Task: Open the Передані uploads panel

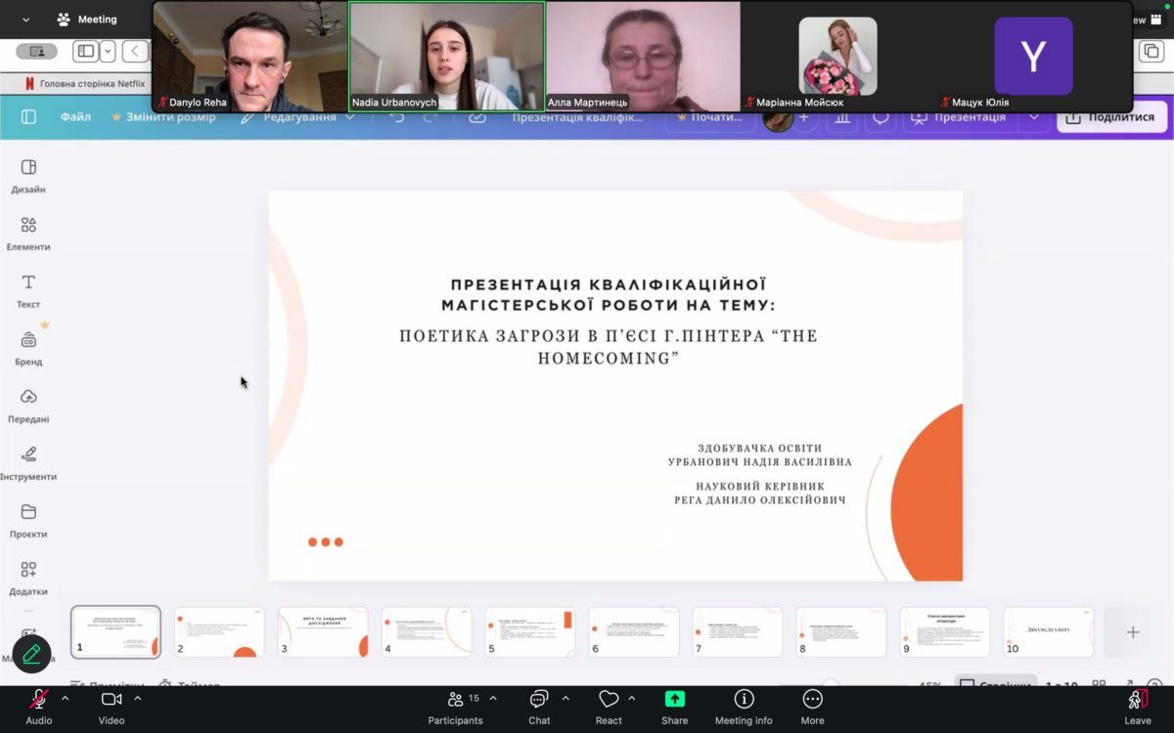Action: point(28,405)
